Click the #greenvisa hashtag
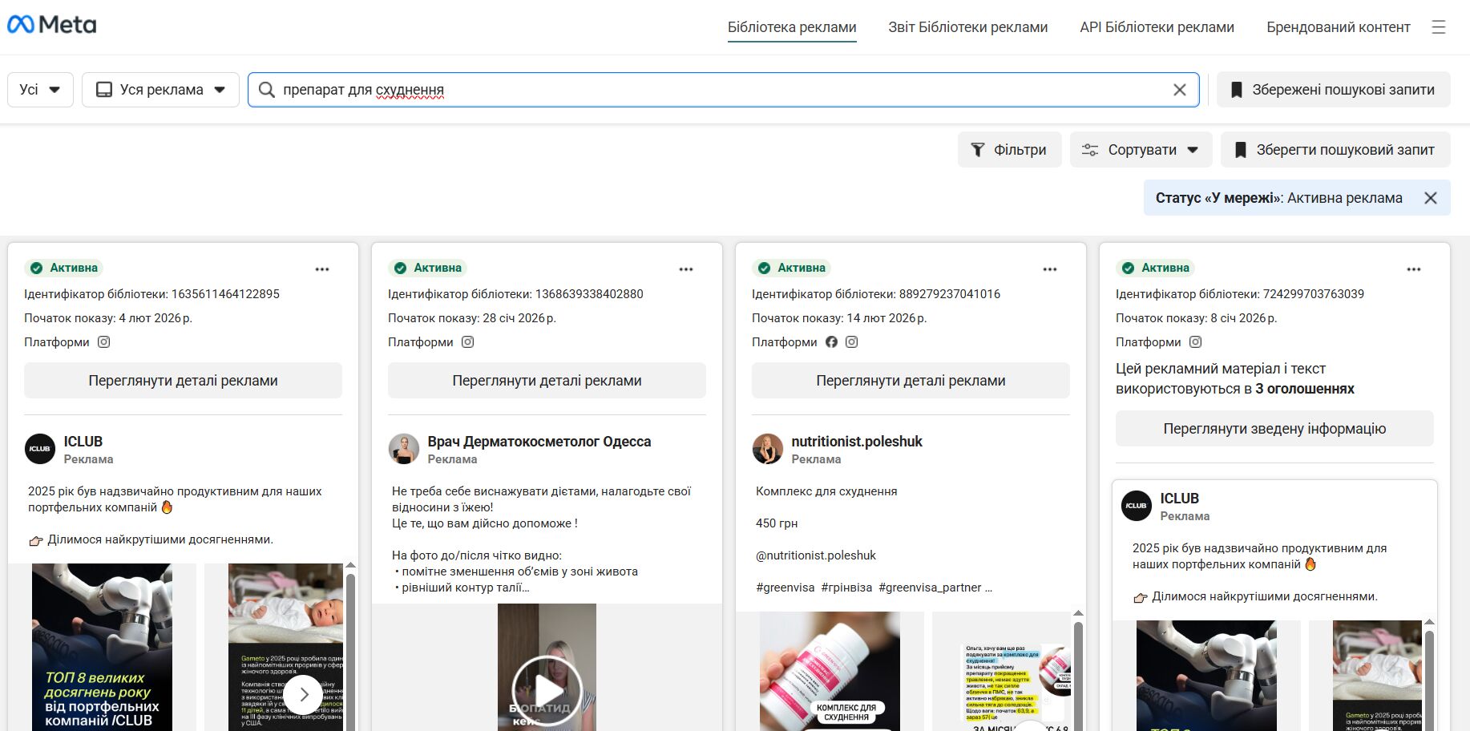Viewport: 1470px width, 731px height. (785, 588)
